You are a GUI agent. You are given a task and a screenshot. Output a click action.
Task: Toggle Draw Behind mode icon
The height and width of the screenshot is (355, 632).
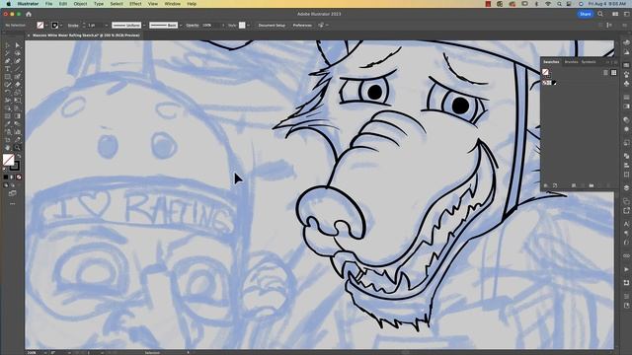[13, 185]
